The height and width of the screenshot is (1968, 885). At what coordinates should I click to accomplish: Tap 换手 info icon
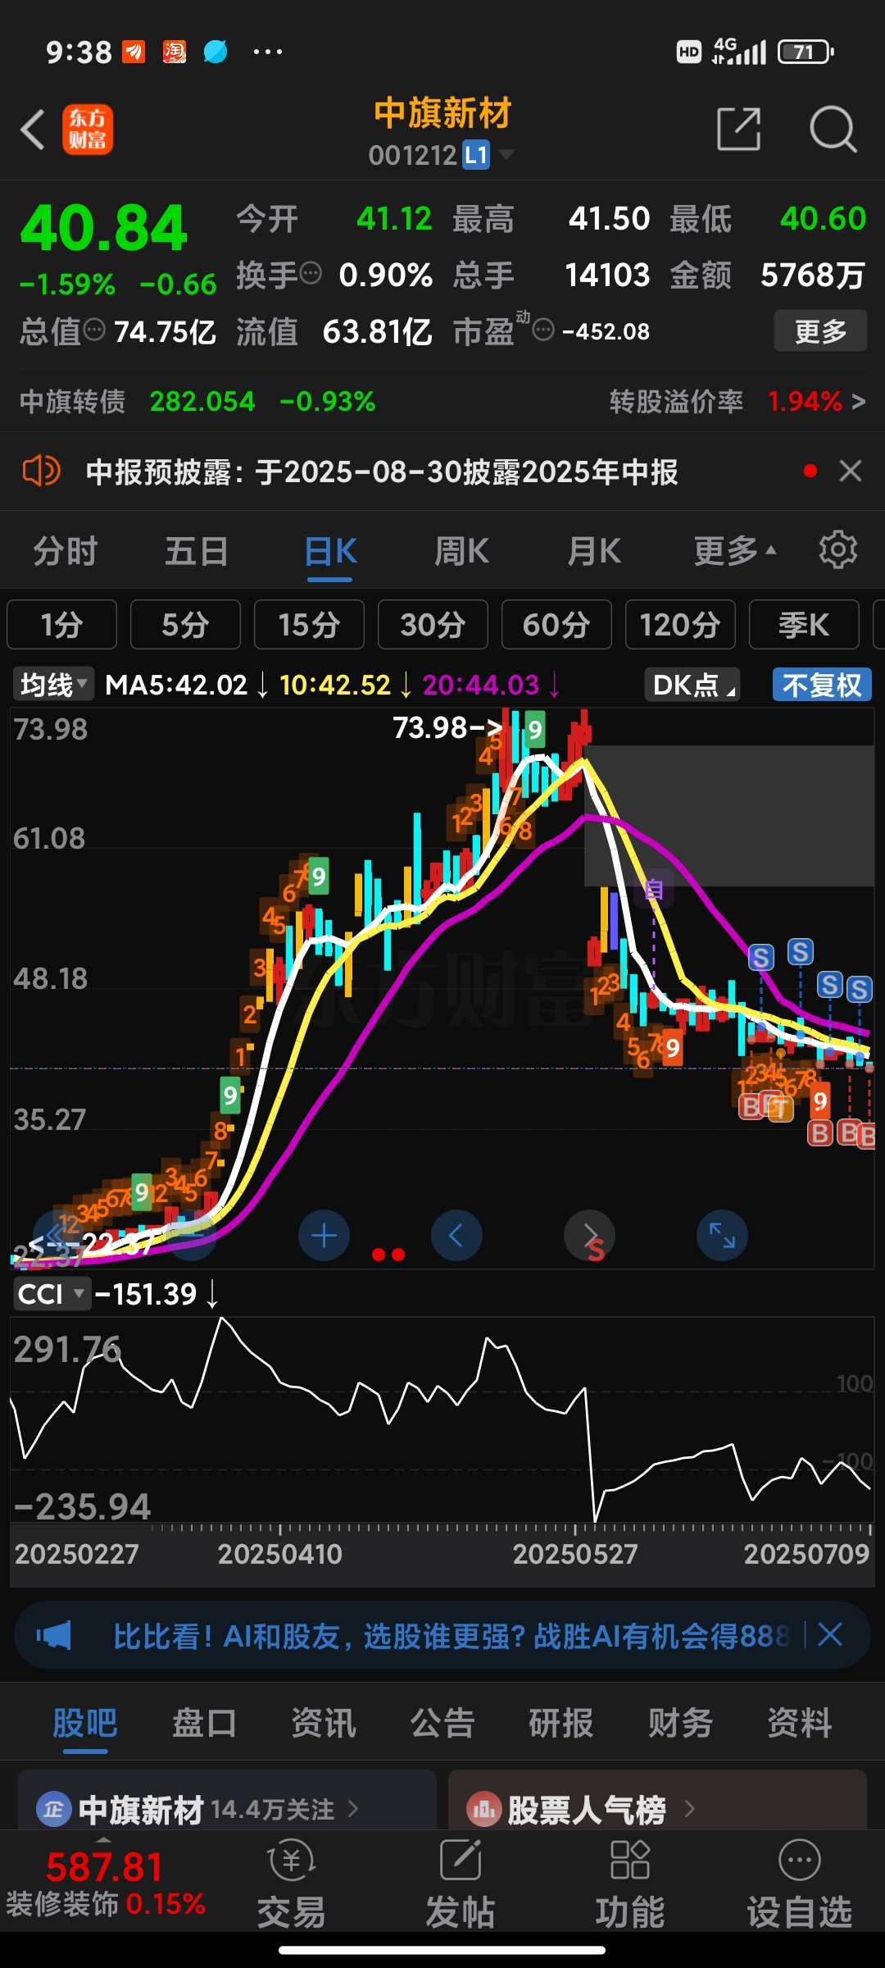pos(311,273)
